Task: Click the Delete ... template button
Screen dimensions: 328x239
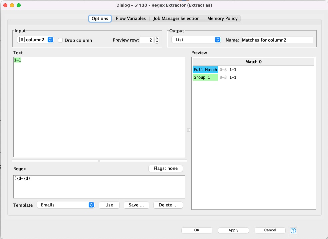Action: pyautogui.click(x=168, y=205)
